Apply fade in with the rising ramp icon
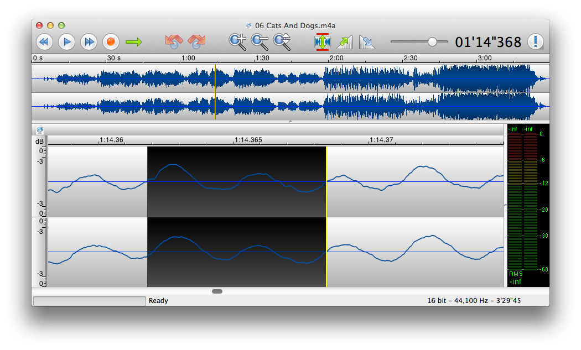581x350 pixels. click(345, 42)
